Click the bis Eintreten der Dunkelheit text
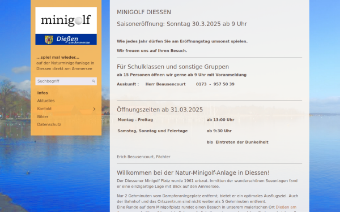The height and width of the screenshot is (212, 340). [x=237, y=142]
